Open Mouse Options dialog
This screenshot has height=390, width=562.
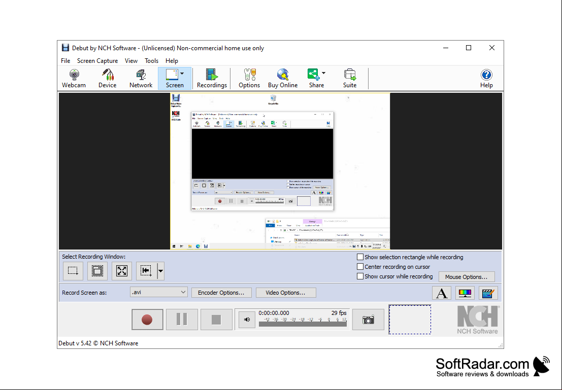point(466,277)
